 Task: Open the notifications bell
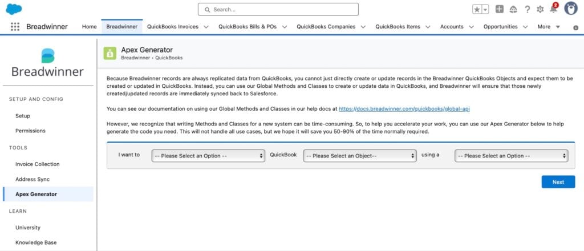554,9
